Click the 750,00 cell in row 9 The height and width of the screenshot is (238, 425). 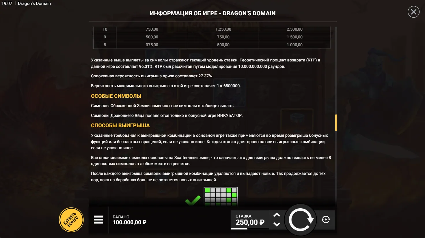(223, 37)
